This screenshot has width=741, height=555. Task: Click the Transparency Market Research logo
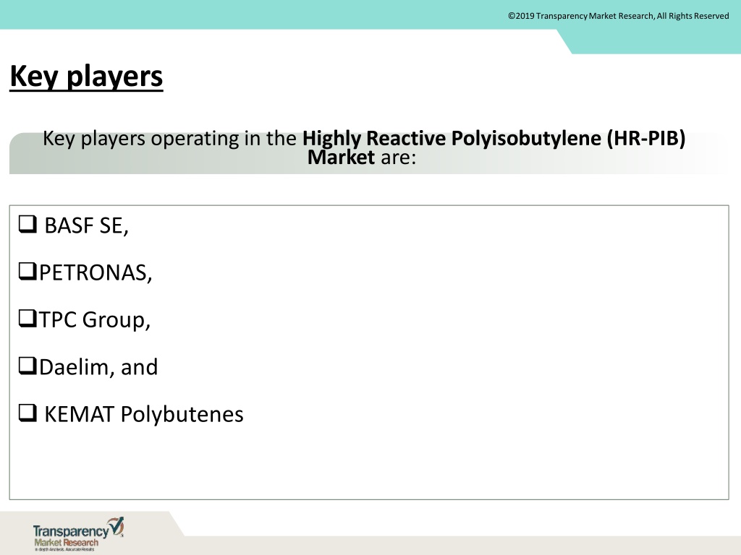pyautogui.click(x=78, y=534)
